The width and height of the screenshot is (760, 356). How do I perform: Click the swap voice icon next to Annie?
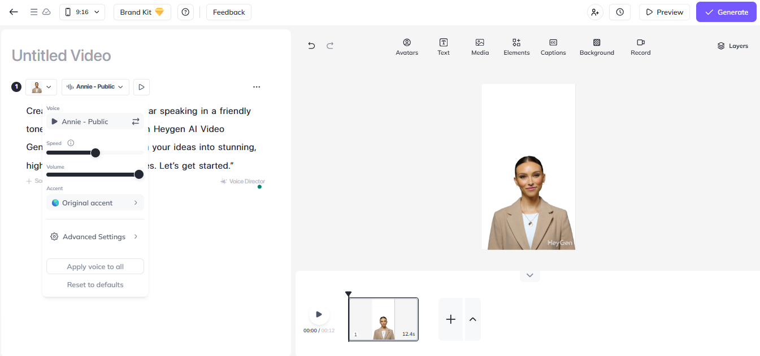(x=135, y=121)
